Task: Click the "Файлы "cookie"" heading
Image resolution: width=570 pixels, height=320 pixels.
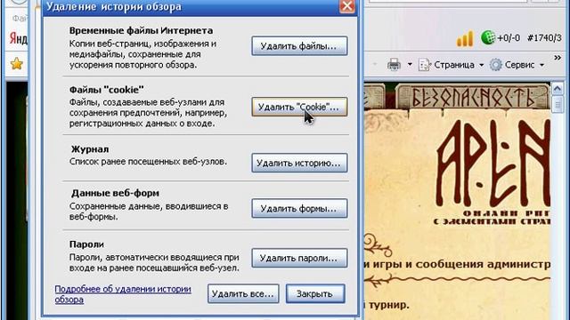Action: 107,90
